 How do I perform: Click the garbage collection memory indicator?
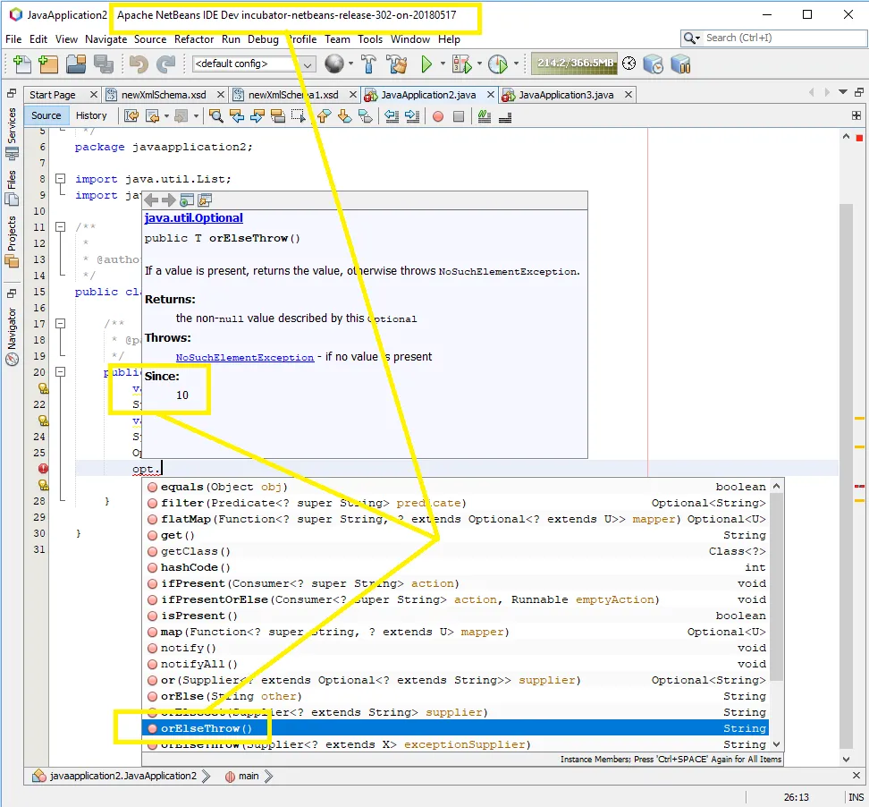[574, 64]
